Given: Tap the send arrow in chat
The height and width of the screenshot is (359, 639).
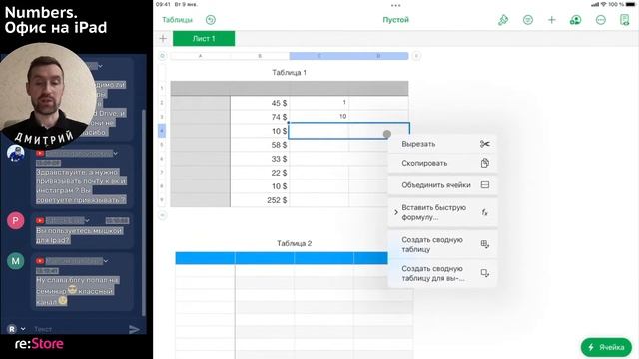Looking at the screenshot, I should click(134, 329).
